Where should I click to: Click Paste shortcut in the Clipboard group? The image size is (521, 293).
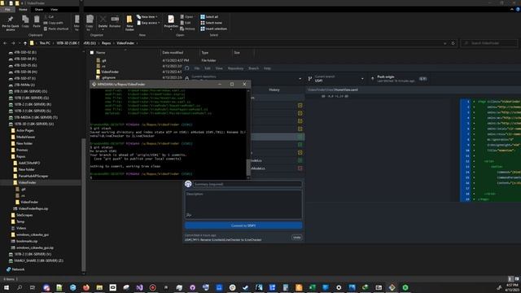pos(56,29)
